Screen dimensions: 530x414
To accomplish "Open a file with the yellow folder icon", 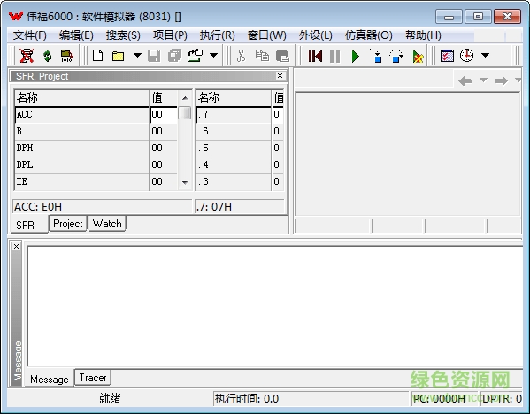I will [x=118, y=56].
